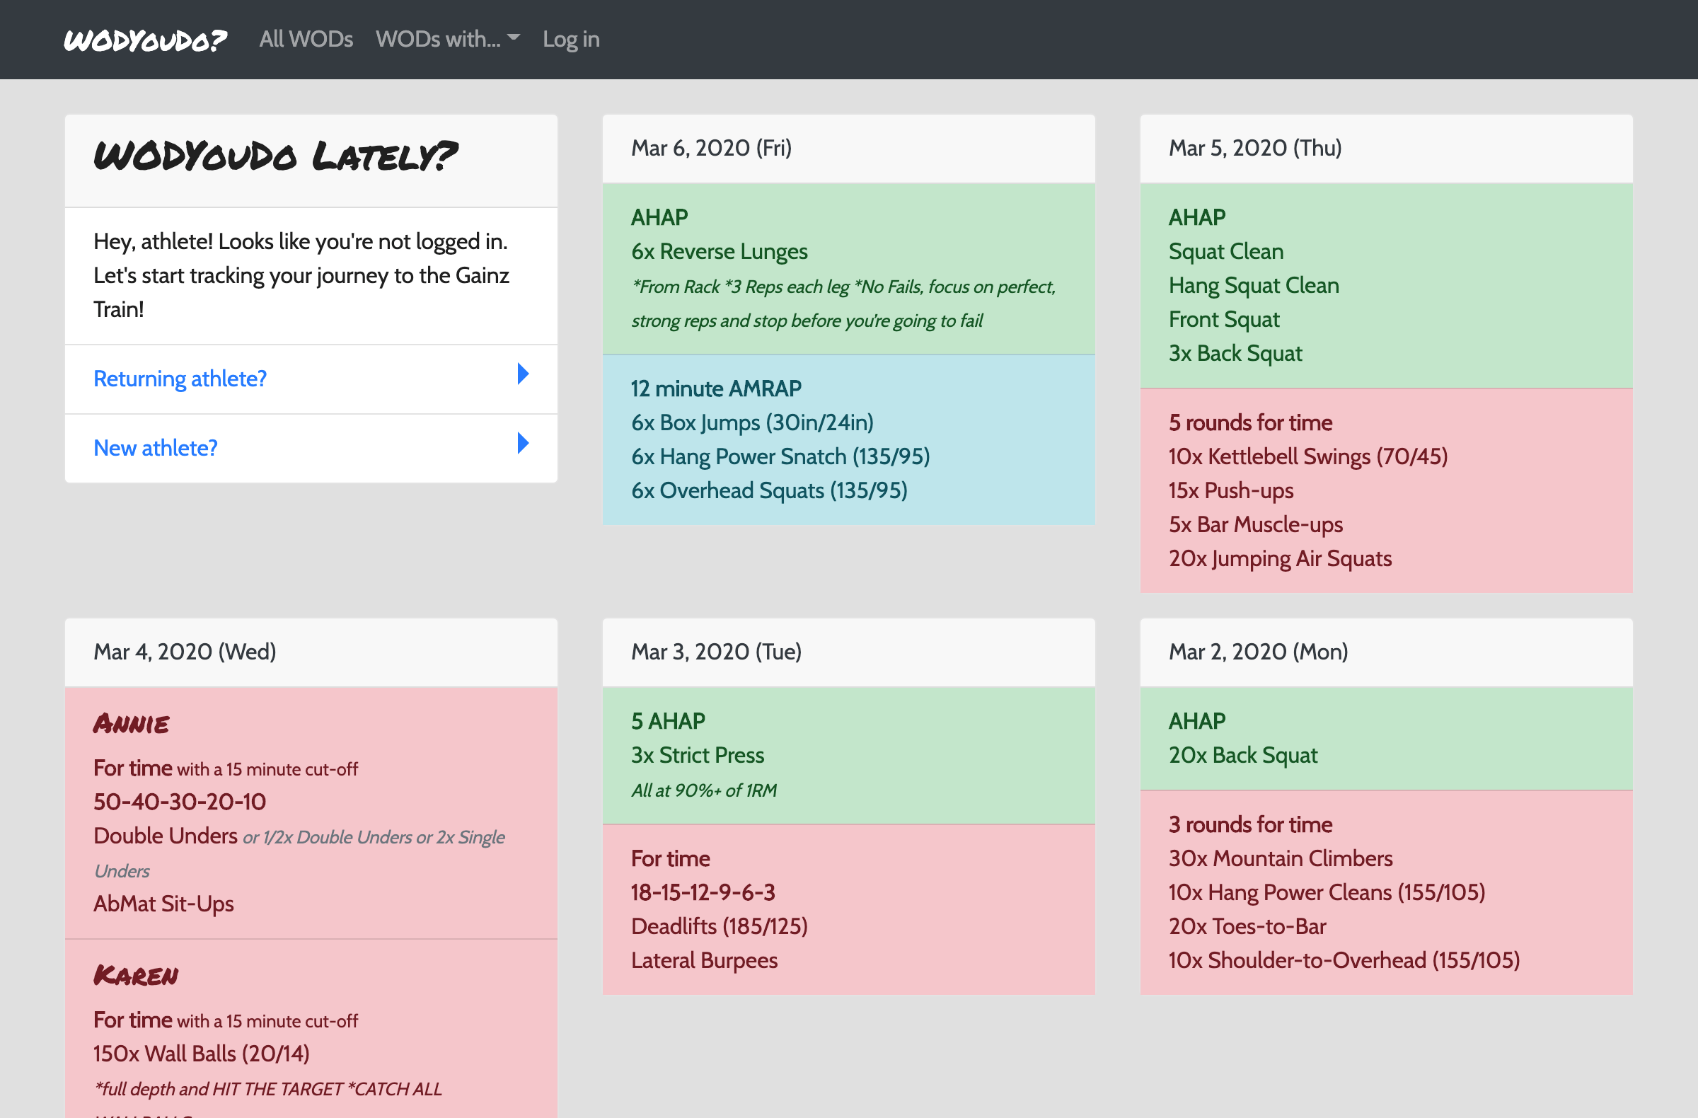
Task: Select Mar 4, 2020 (Wed) card header
Action: tap(311, 652)
